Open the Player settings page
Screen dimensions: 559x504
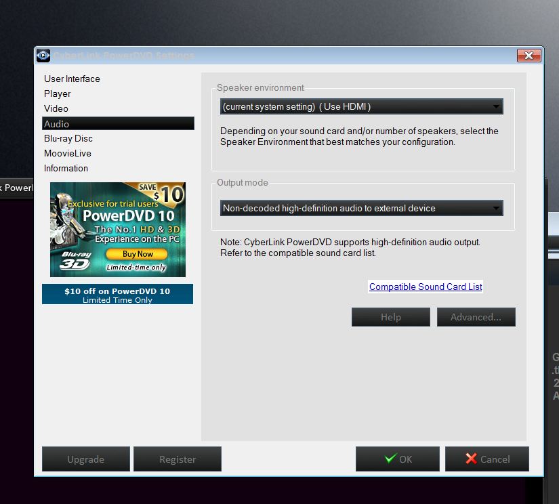(x=57, y=93)
